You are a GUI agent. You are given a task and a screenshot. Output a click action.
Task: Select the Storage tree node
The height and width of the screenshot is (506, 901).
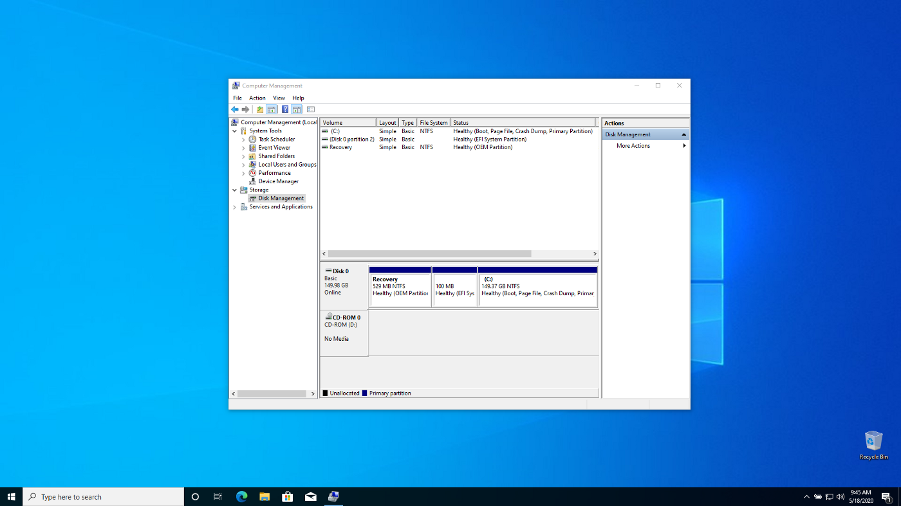point(259,190)
